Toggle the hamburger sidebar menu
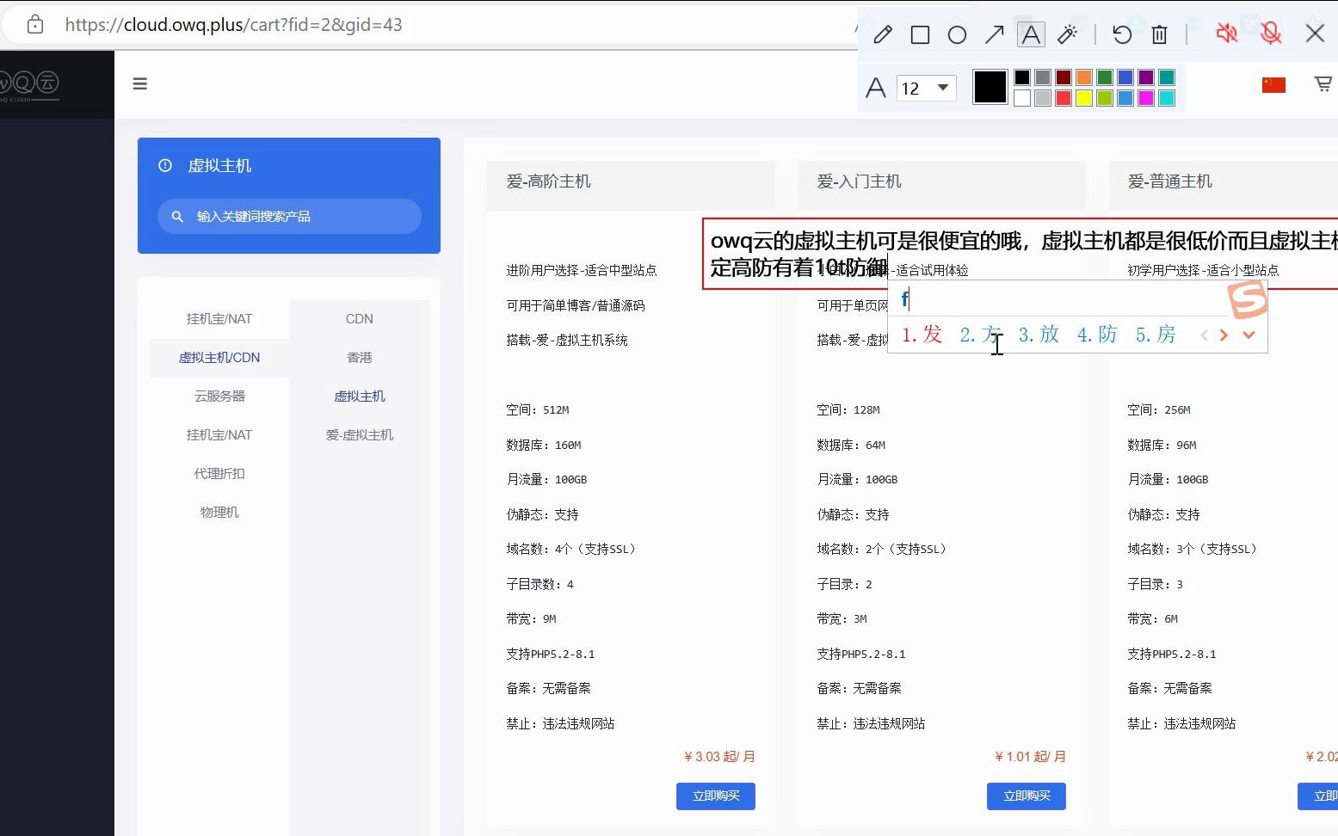 click(x=140, y=83)
